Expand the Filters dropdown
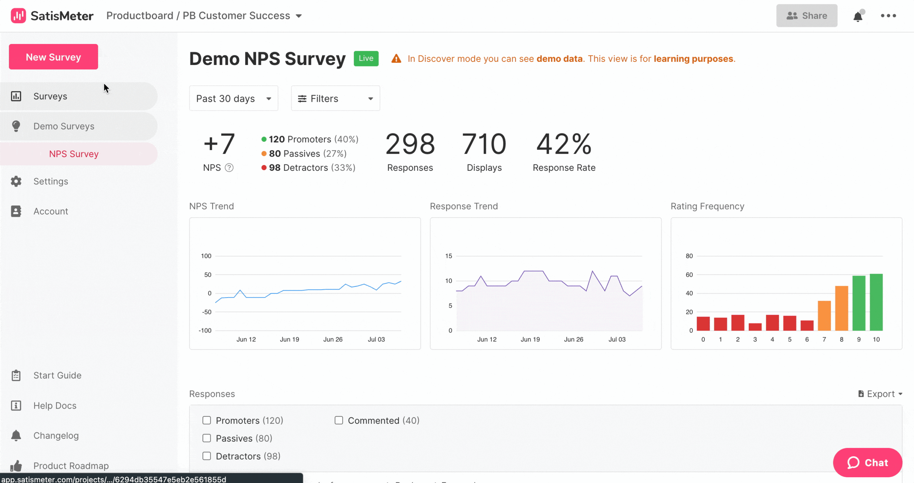 (335, 98)
